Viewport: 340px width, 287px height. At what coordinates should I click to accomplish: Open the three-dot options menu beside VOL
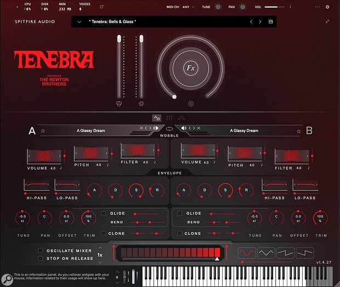290,7
